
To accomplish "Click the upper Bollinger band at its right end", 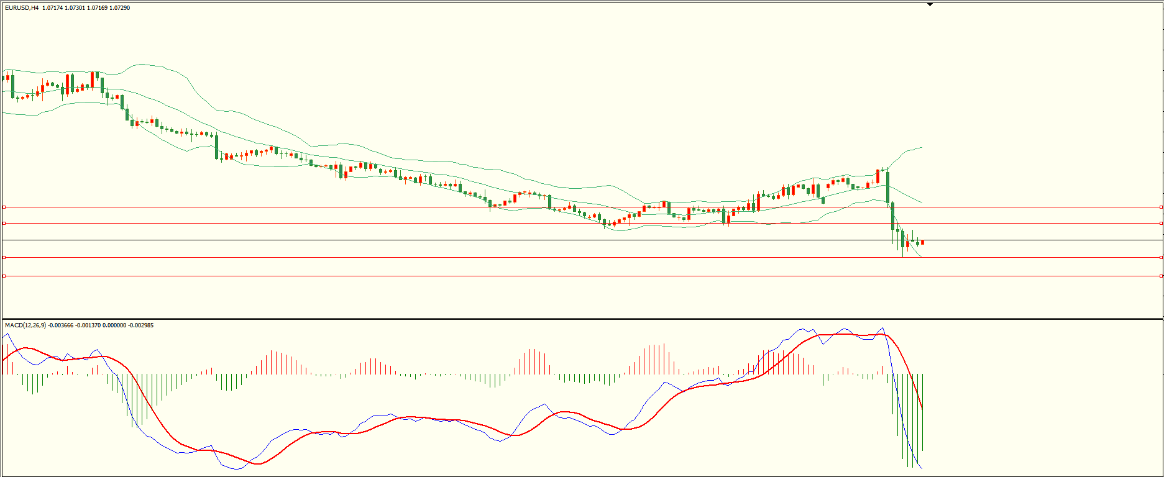I will [920, 148].
